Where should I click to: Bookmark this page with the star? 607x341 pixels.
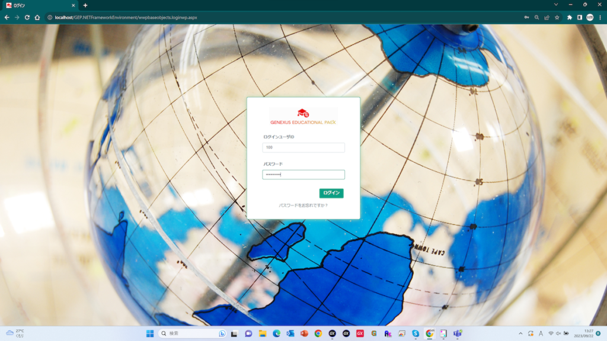tap(557, 17)
